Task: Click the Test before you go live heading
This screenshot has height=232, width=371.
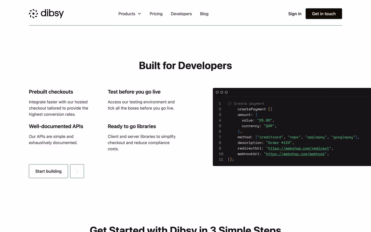Action: pos(134,92)
